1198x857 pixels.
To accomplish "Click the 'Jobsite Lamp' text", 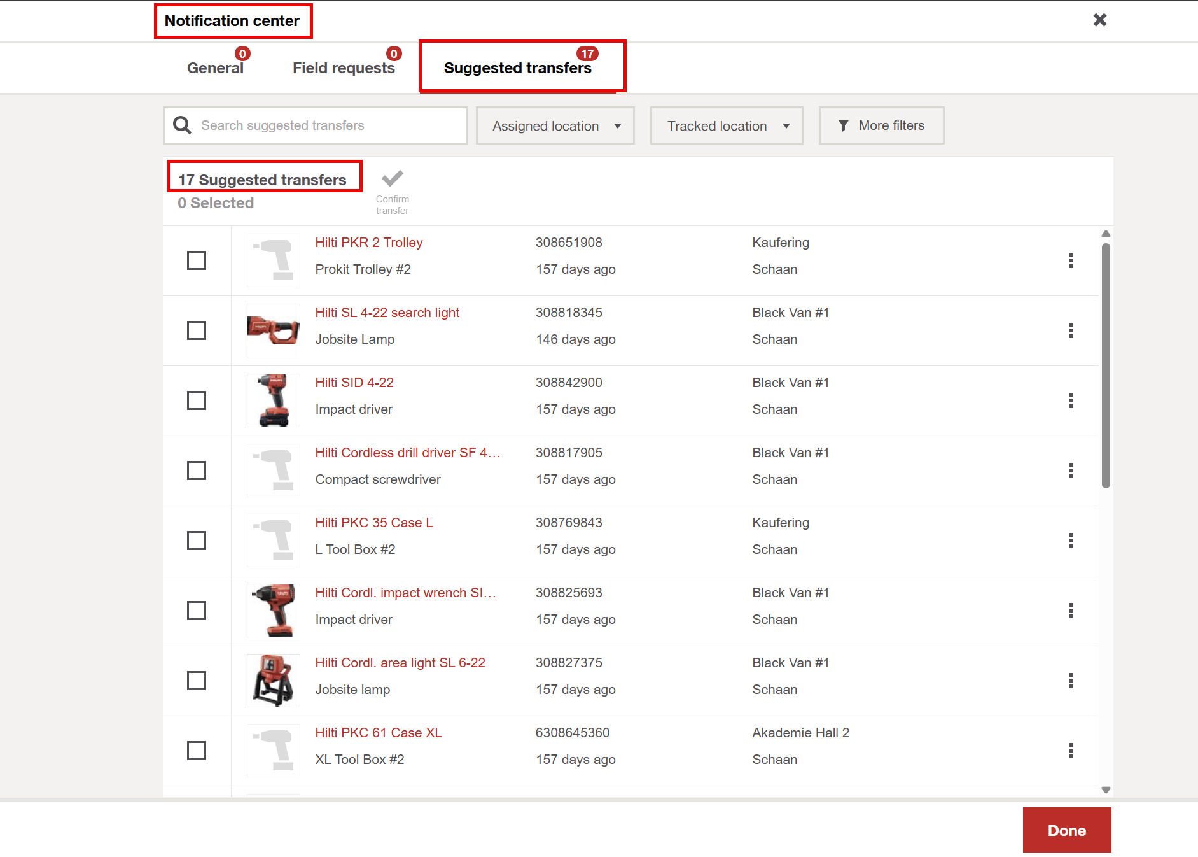I will pyautogui.click(x=355, y=339).
